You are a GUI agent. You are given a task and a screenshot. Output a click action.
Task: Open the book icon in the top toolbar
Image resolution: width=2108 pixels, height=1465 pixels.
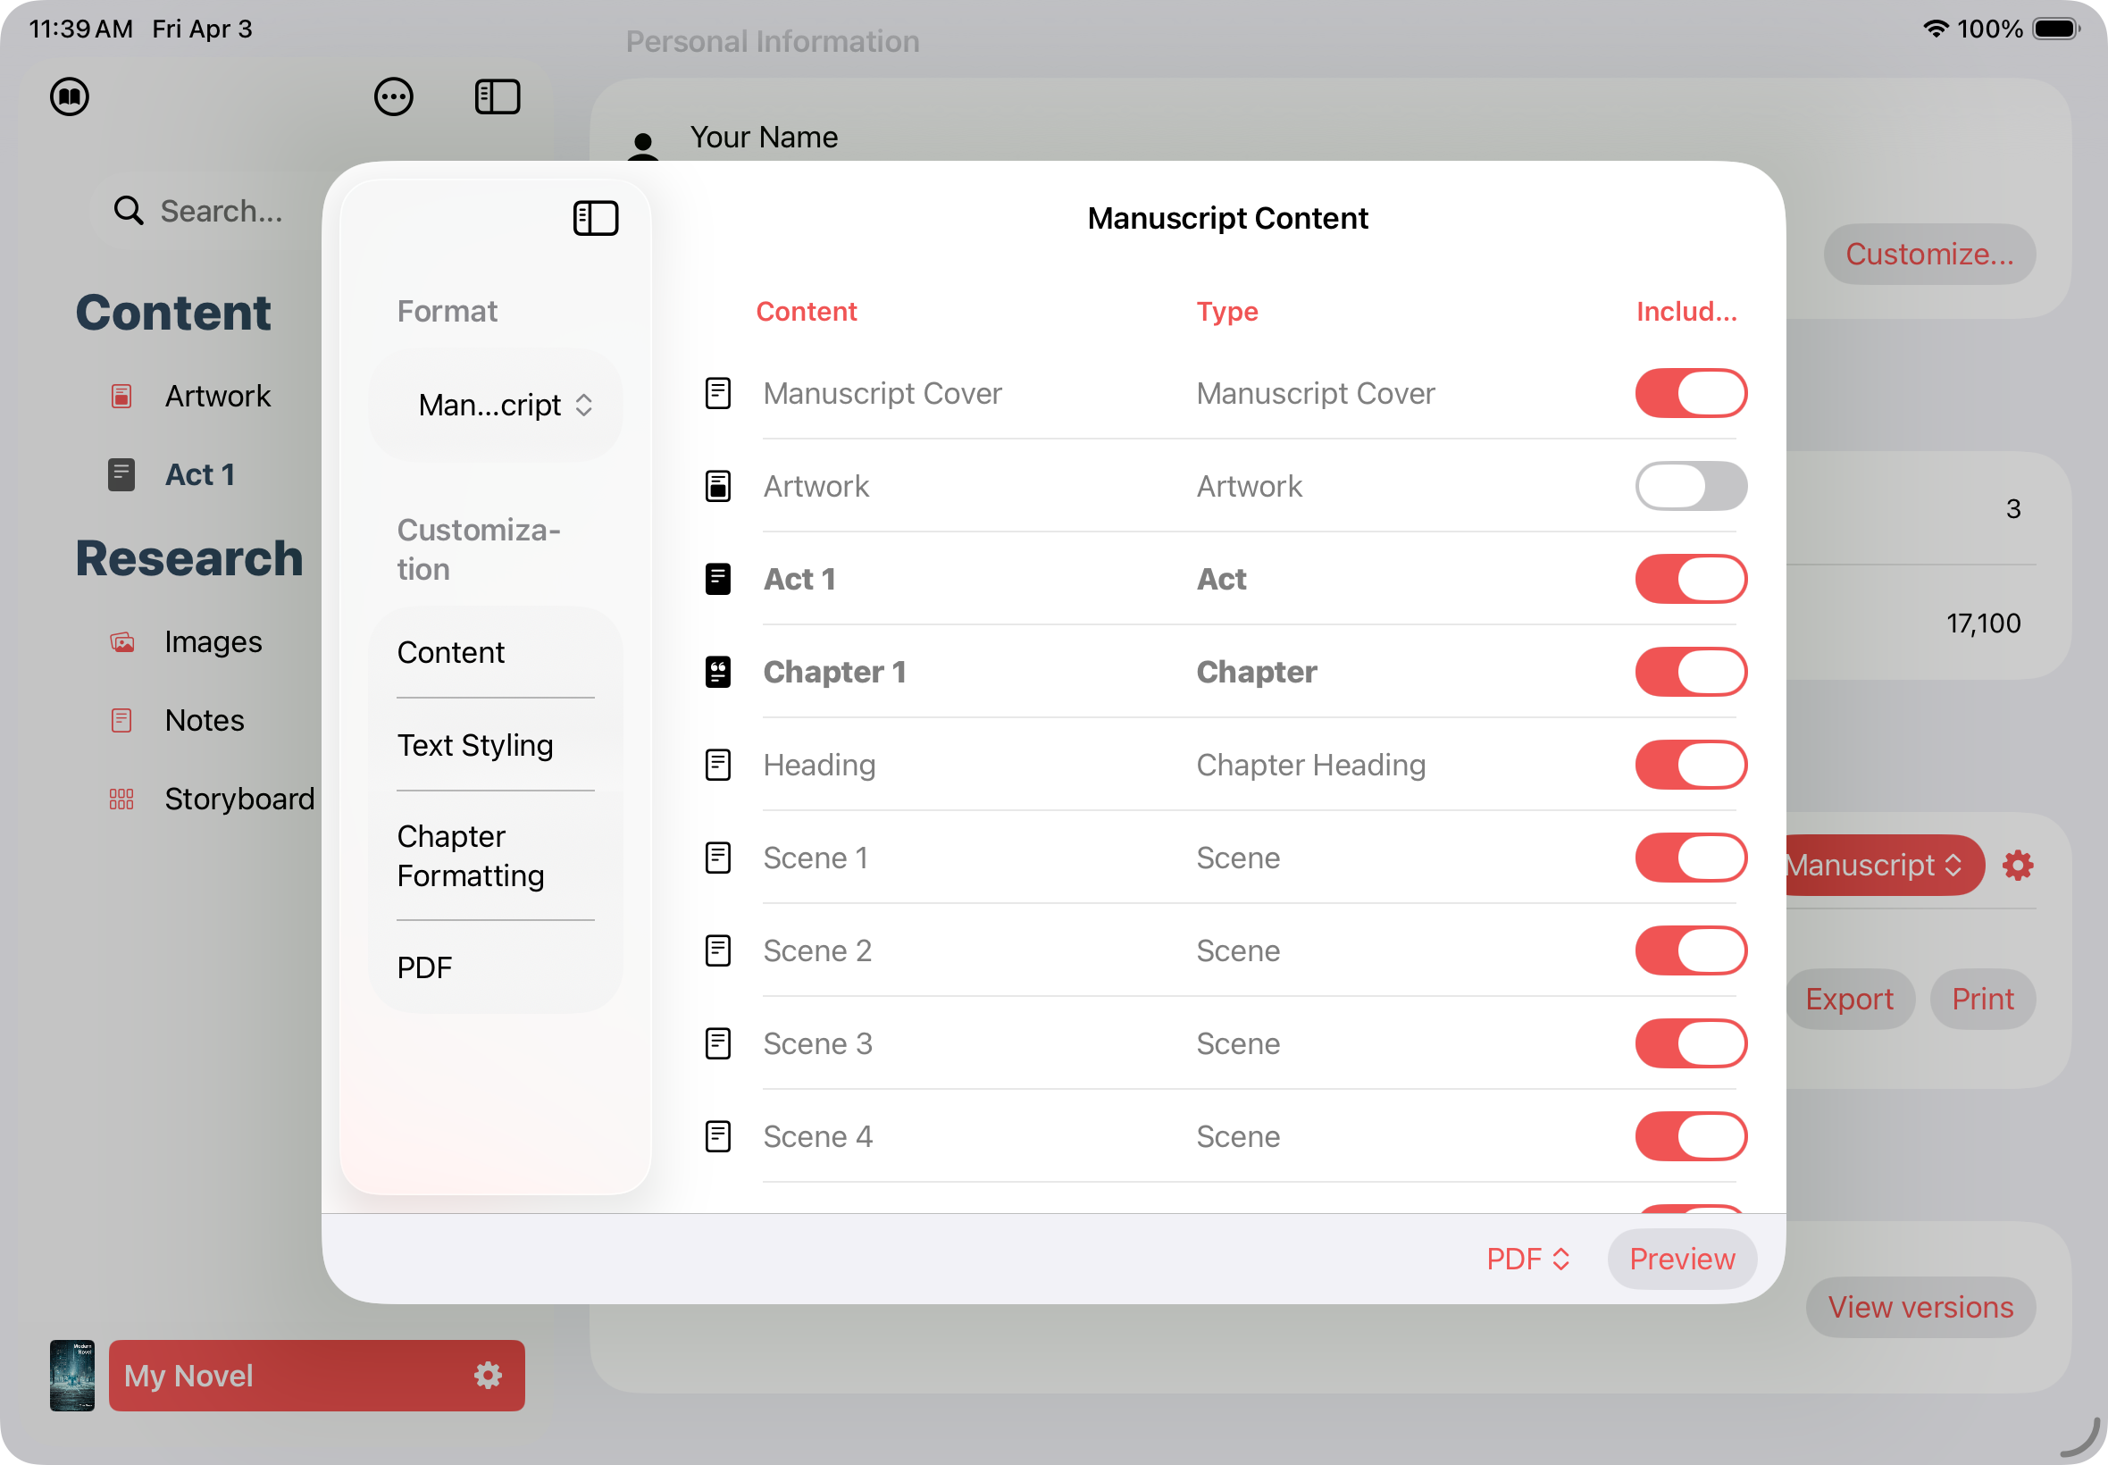pos(71,96)
